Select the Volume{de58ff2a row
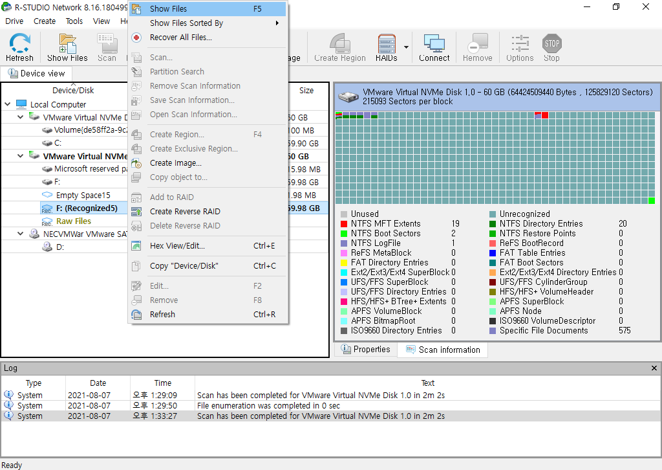 tap(91, 129)
